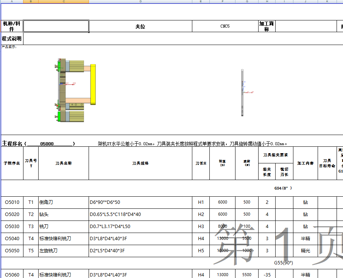This screenshot has height=278, width=343.
Task: Select column header J at the top
Action: [306, 2]
